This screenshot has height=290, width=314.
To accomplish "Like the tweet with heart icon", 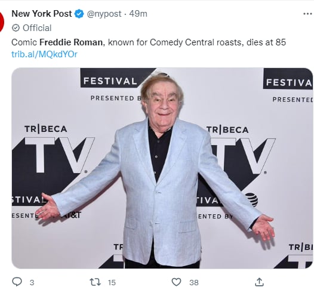I will click(x=177, y=282).
